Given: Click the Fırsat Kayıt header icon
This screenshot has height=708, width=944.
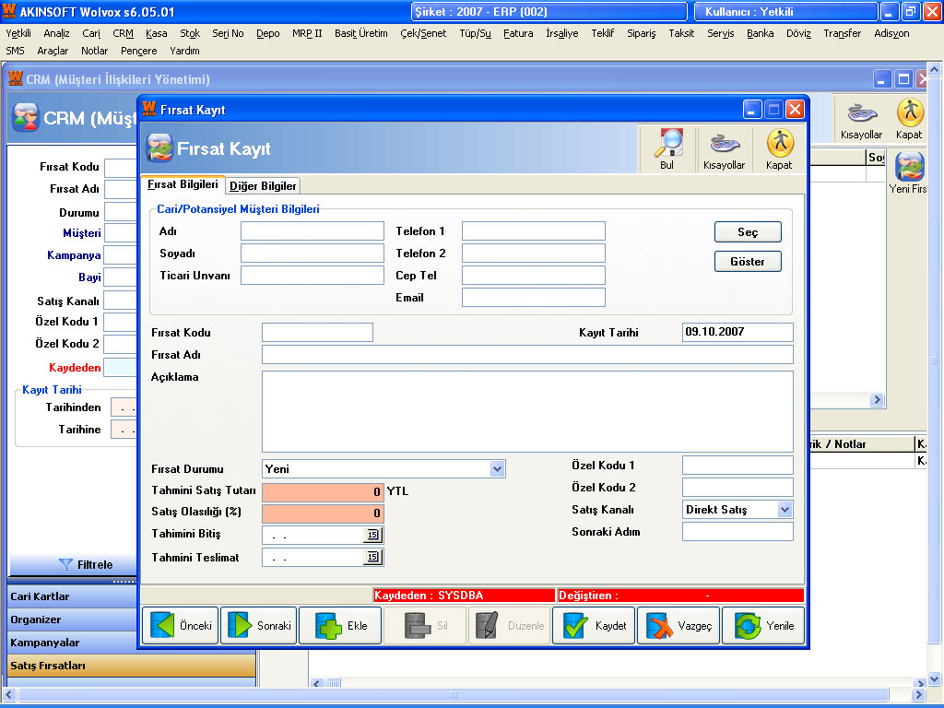Looking at the screenshot, I should pos(160,148).
